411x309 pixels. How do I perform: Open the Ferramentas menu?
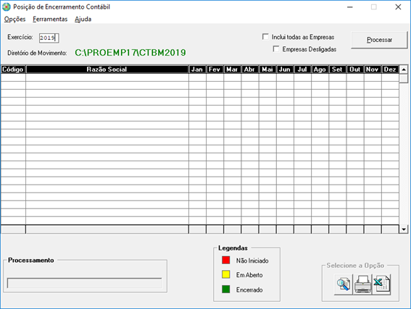point(50,19)
